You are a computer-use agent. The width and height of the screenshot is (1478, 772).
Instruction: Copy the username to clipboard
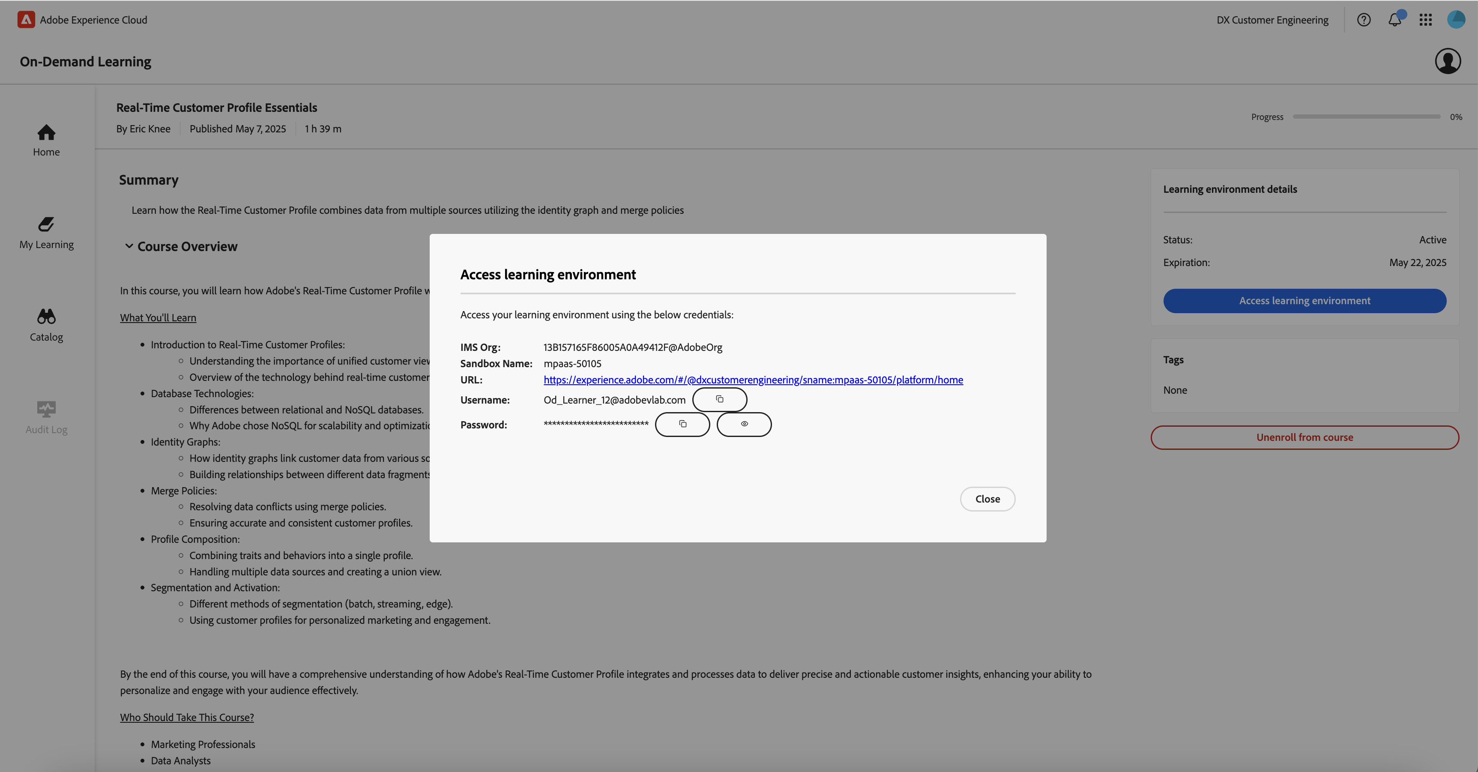coord(719,399)
